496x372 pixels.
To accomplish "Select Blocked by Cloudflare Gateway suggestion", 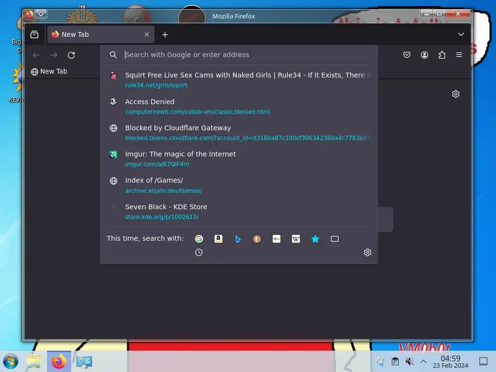I will click(239, 133).
